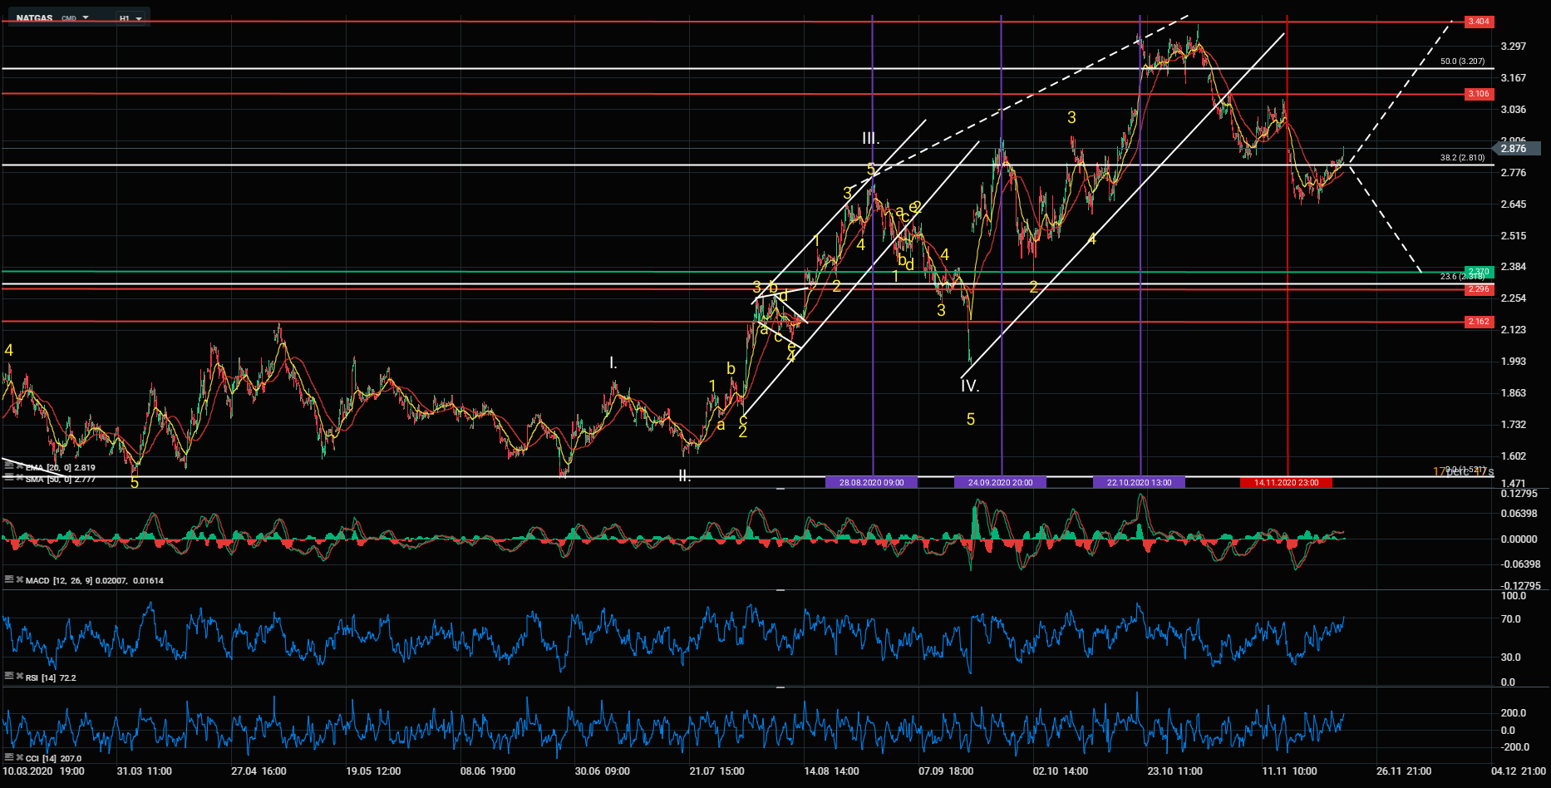Click the red 3.404 price level label
Screen dimensions: 1551x788
1478,22
